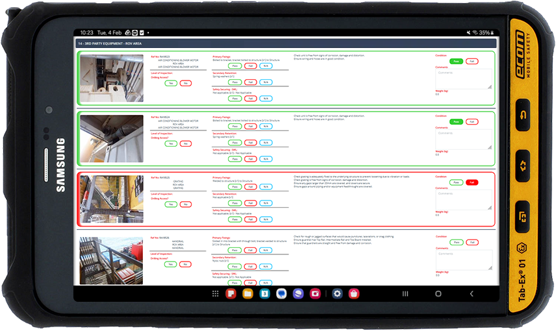Select No for Drilling Access on Handrail
Viewport: 556px width, 331px height.
point(186,264)
